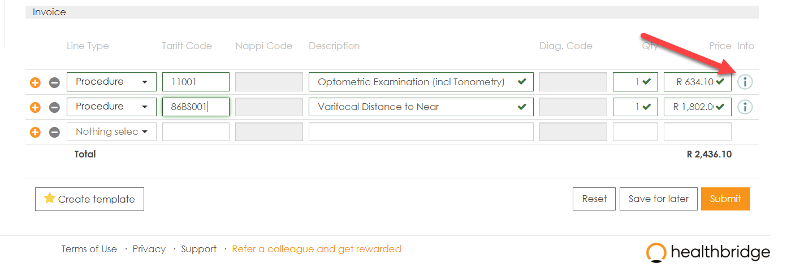This screenshot has height=272, width=787.
Task: Expand the 'Nothing selected' line type dropdown
Action: (111, 131)
